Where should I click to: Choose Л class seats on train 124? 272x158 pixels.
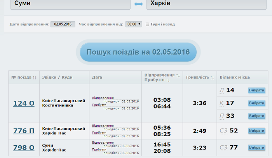click(256, 90)
